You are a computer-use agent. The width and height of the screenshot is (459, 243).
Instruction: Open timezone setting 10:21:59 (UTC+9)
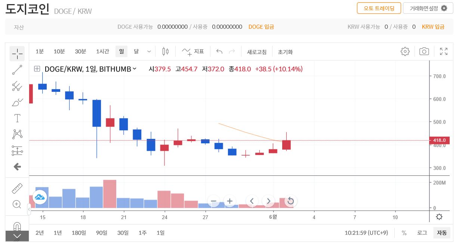(366, 233)
